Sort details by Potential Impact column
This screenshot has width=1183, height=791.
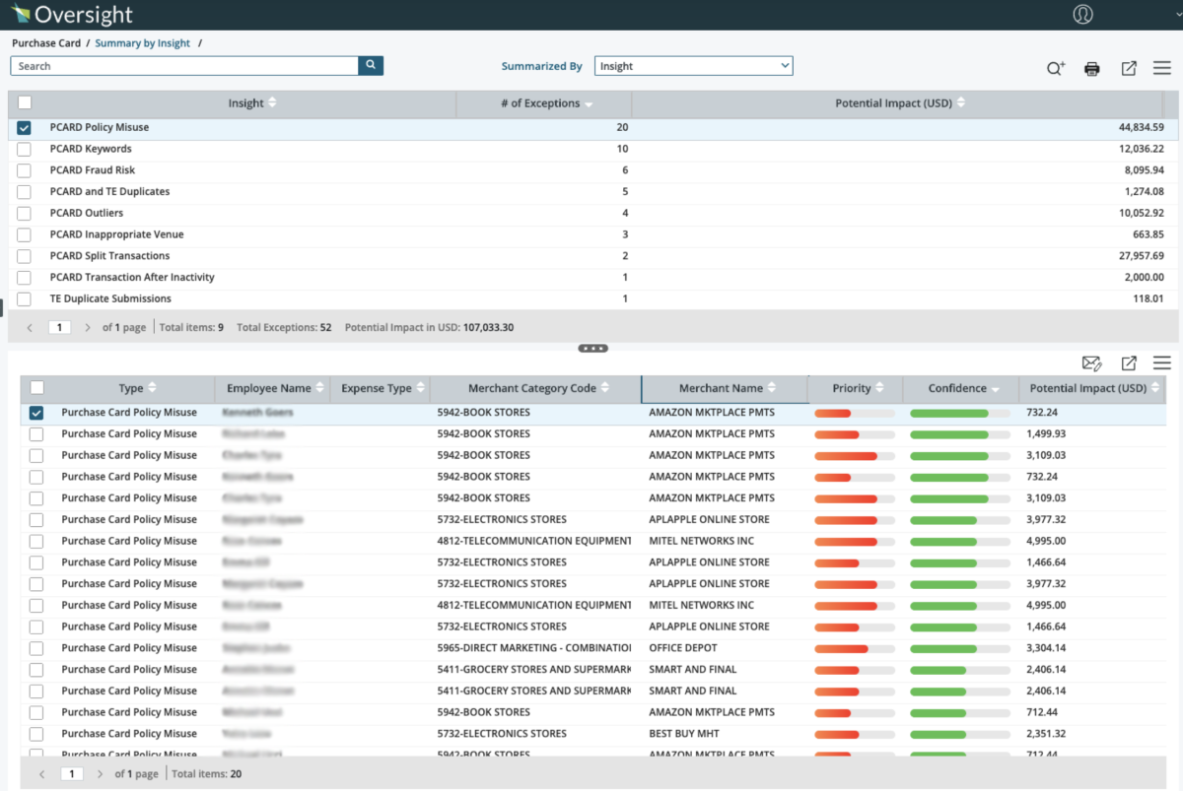1092,388
